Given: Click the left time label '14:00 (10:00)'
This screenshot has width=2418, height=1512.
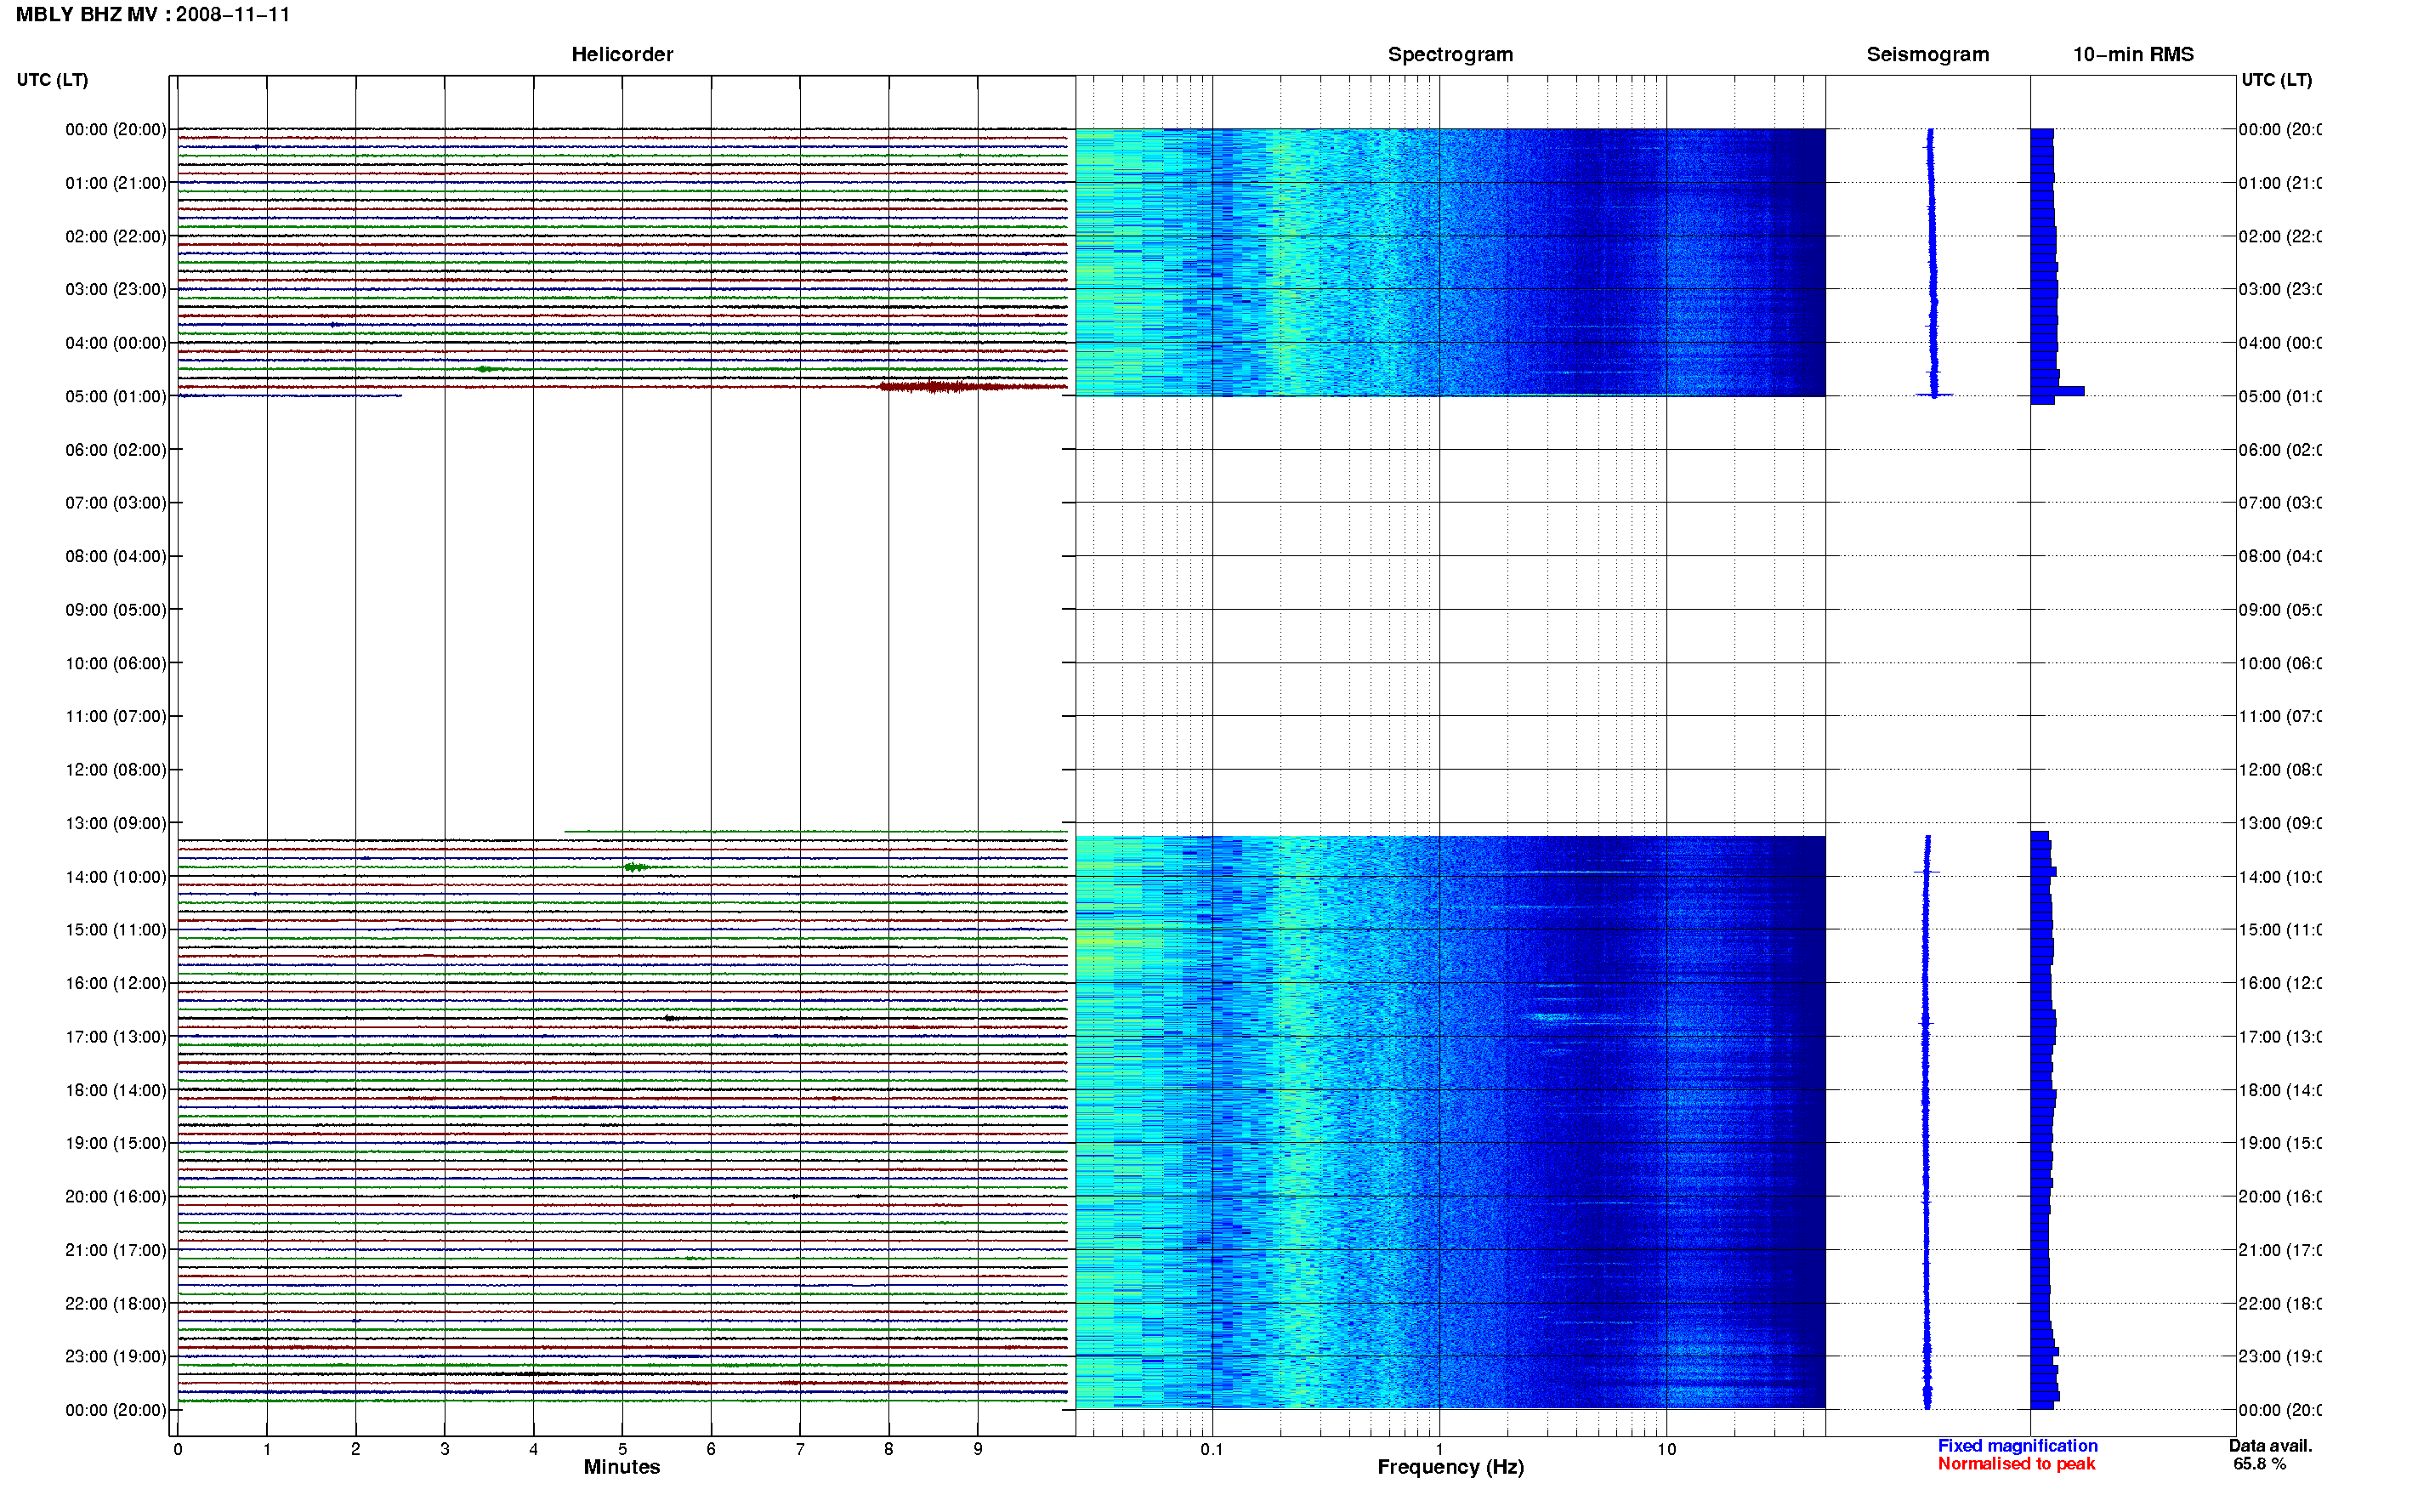Looking at the screenshot, I should coord(116,877).
